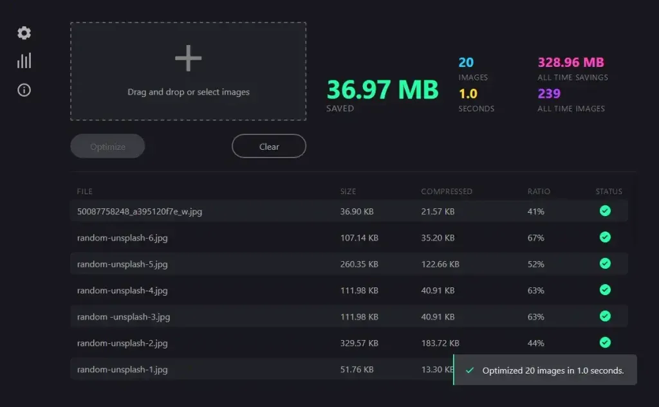The image size is (659, 407).
Task: Open the settings gear icon
Action: [24, 33]
